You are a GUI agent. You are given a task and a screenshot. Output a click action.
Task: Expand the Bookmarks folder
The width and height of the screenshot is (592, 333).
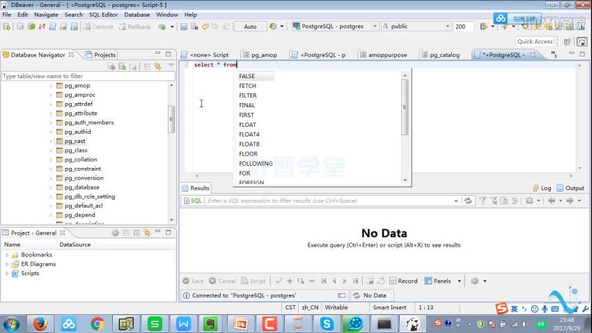(7, 255)
